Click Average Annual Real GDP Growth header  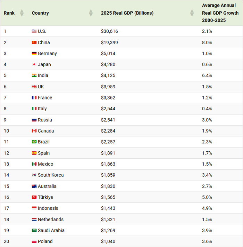220,13
